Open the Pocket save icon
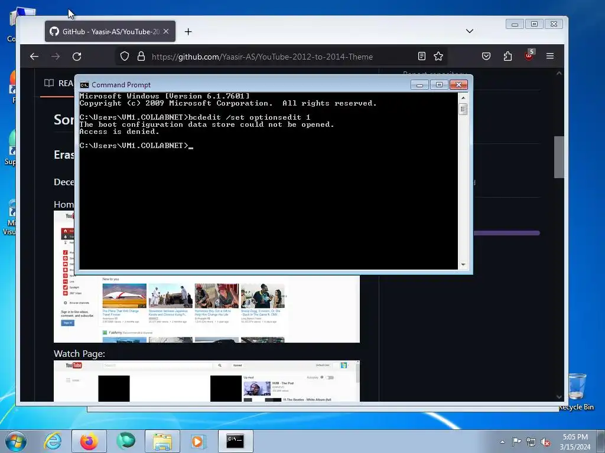 point(486,56)
